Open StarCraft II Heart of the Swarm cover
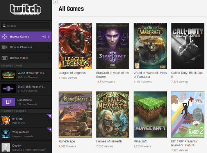 tap(113, 46)
